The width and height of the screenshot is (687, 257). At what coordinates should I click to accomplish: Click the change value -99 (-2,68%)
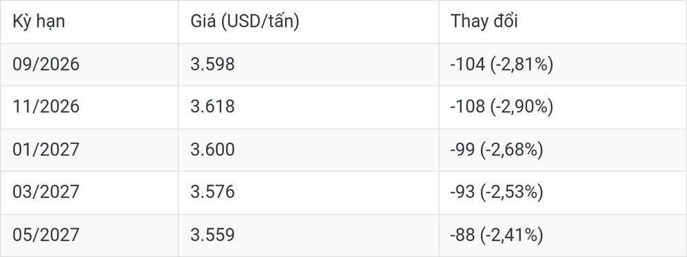tap(497, 149)
